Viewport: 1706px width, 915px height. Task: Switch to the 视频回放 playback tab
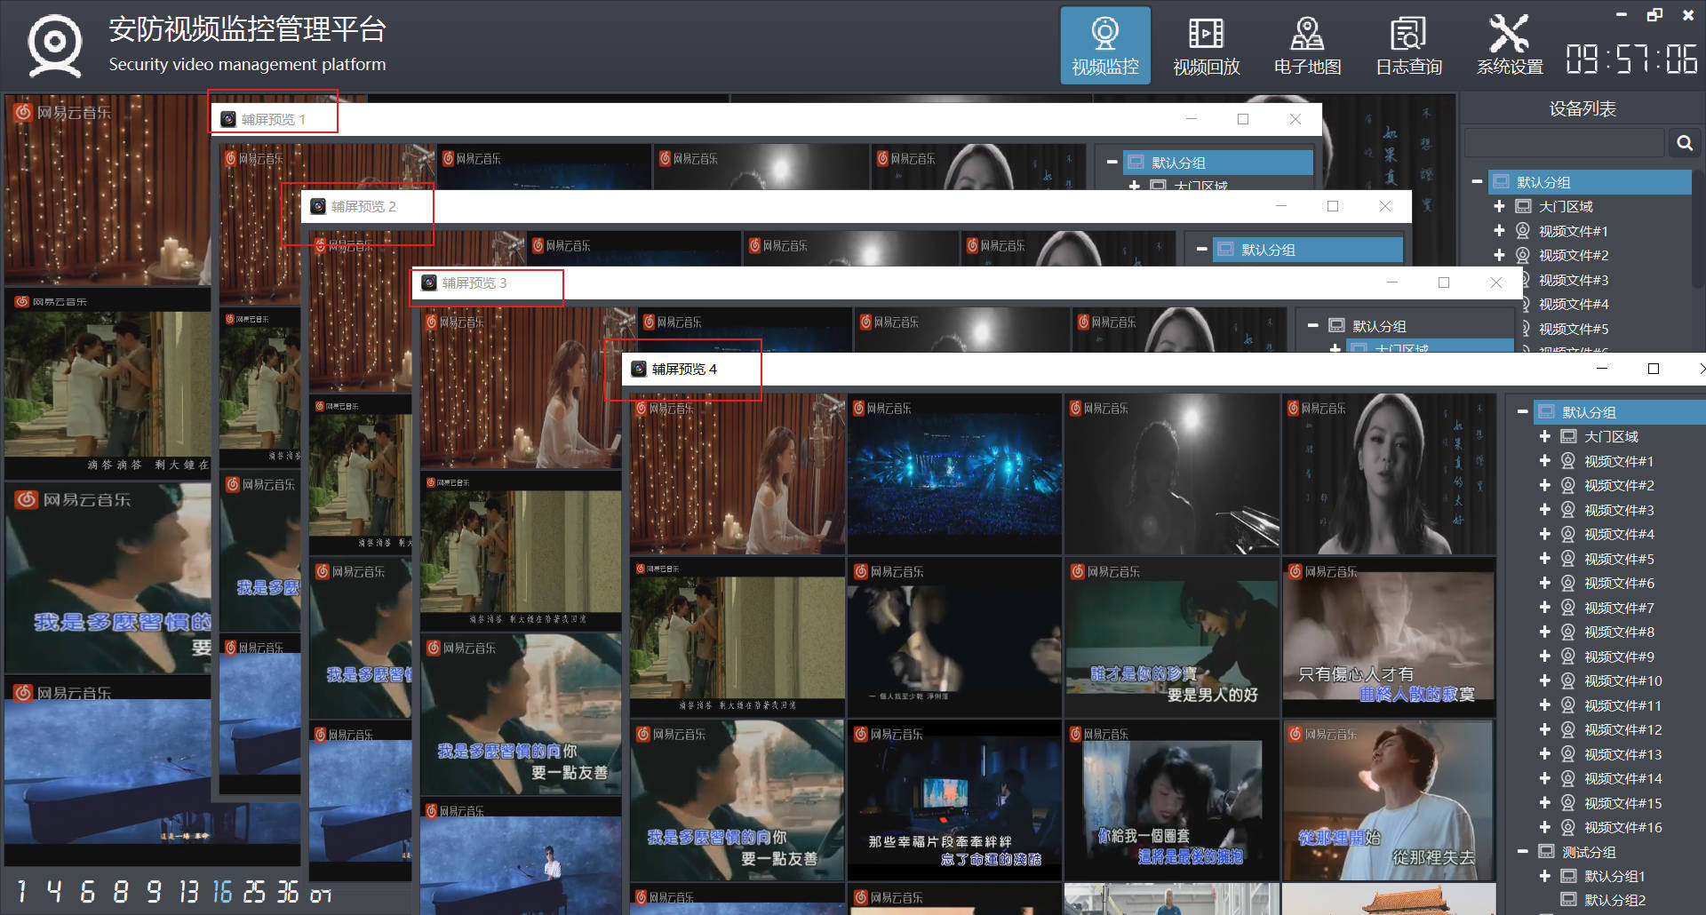pos(1206,45)
